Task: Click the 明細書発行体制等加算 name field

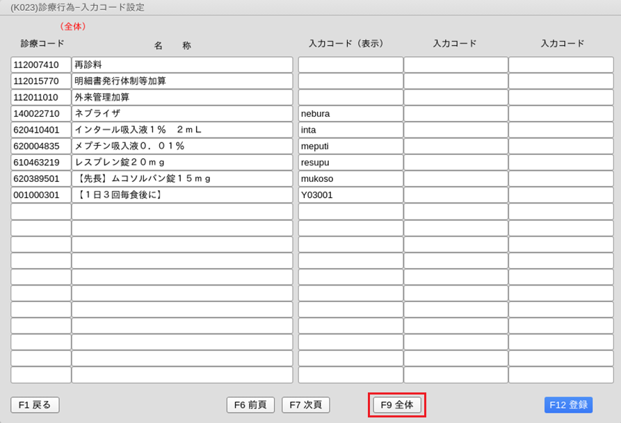Action: (x=182, y=81)
